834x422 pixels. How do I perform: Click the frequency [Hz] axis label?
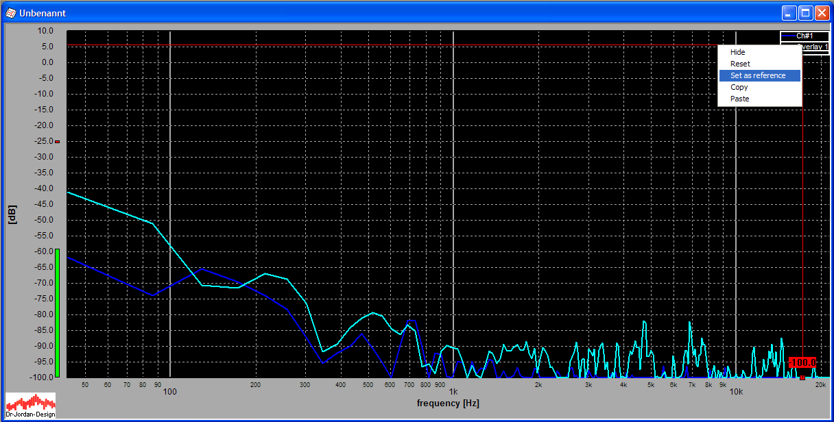[448, 404]
